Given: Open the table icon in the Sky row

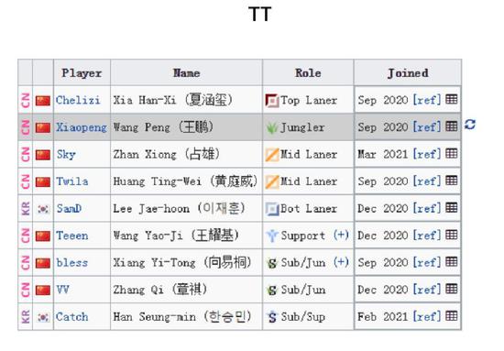Looking at the screenshot, I should (x=451, y=153).
